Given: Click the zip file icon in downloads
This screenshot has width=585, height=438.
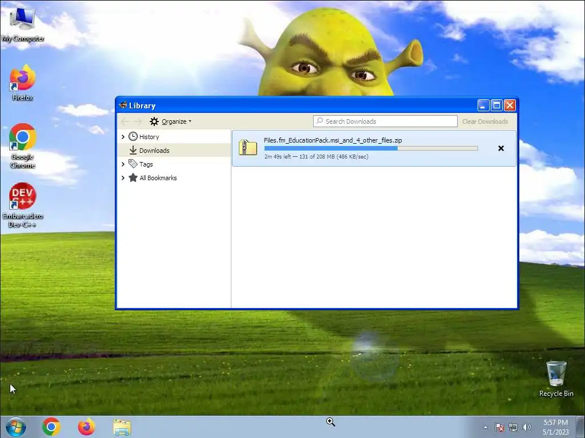Looking at the screenshot, I should point(248,148).
